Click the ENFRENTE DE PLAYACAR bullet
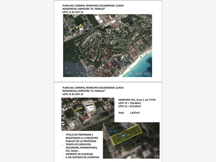 pos(79,154)
